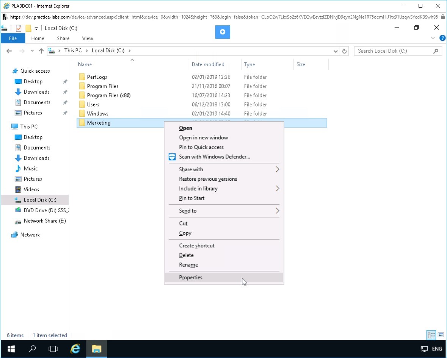Click the New folder quick access icon
Image resolution: width=447 pixels, height=358 pixels.
[x=28, y=28]
